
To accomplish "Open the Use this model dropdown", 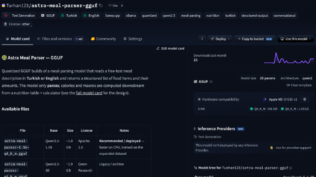I will pyautogui.click(x=295, y=39).
